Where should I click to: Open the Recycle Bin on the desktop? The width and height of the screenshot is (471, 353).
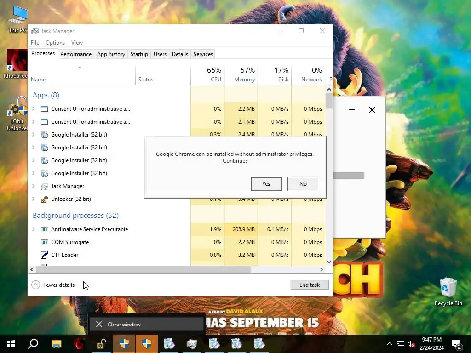point(448,291)
